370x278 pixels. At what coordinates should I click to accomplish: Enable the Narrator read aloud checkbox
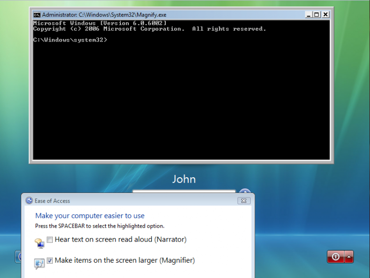coord(50,240)
